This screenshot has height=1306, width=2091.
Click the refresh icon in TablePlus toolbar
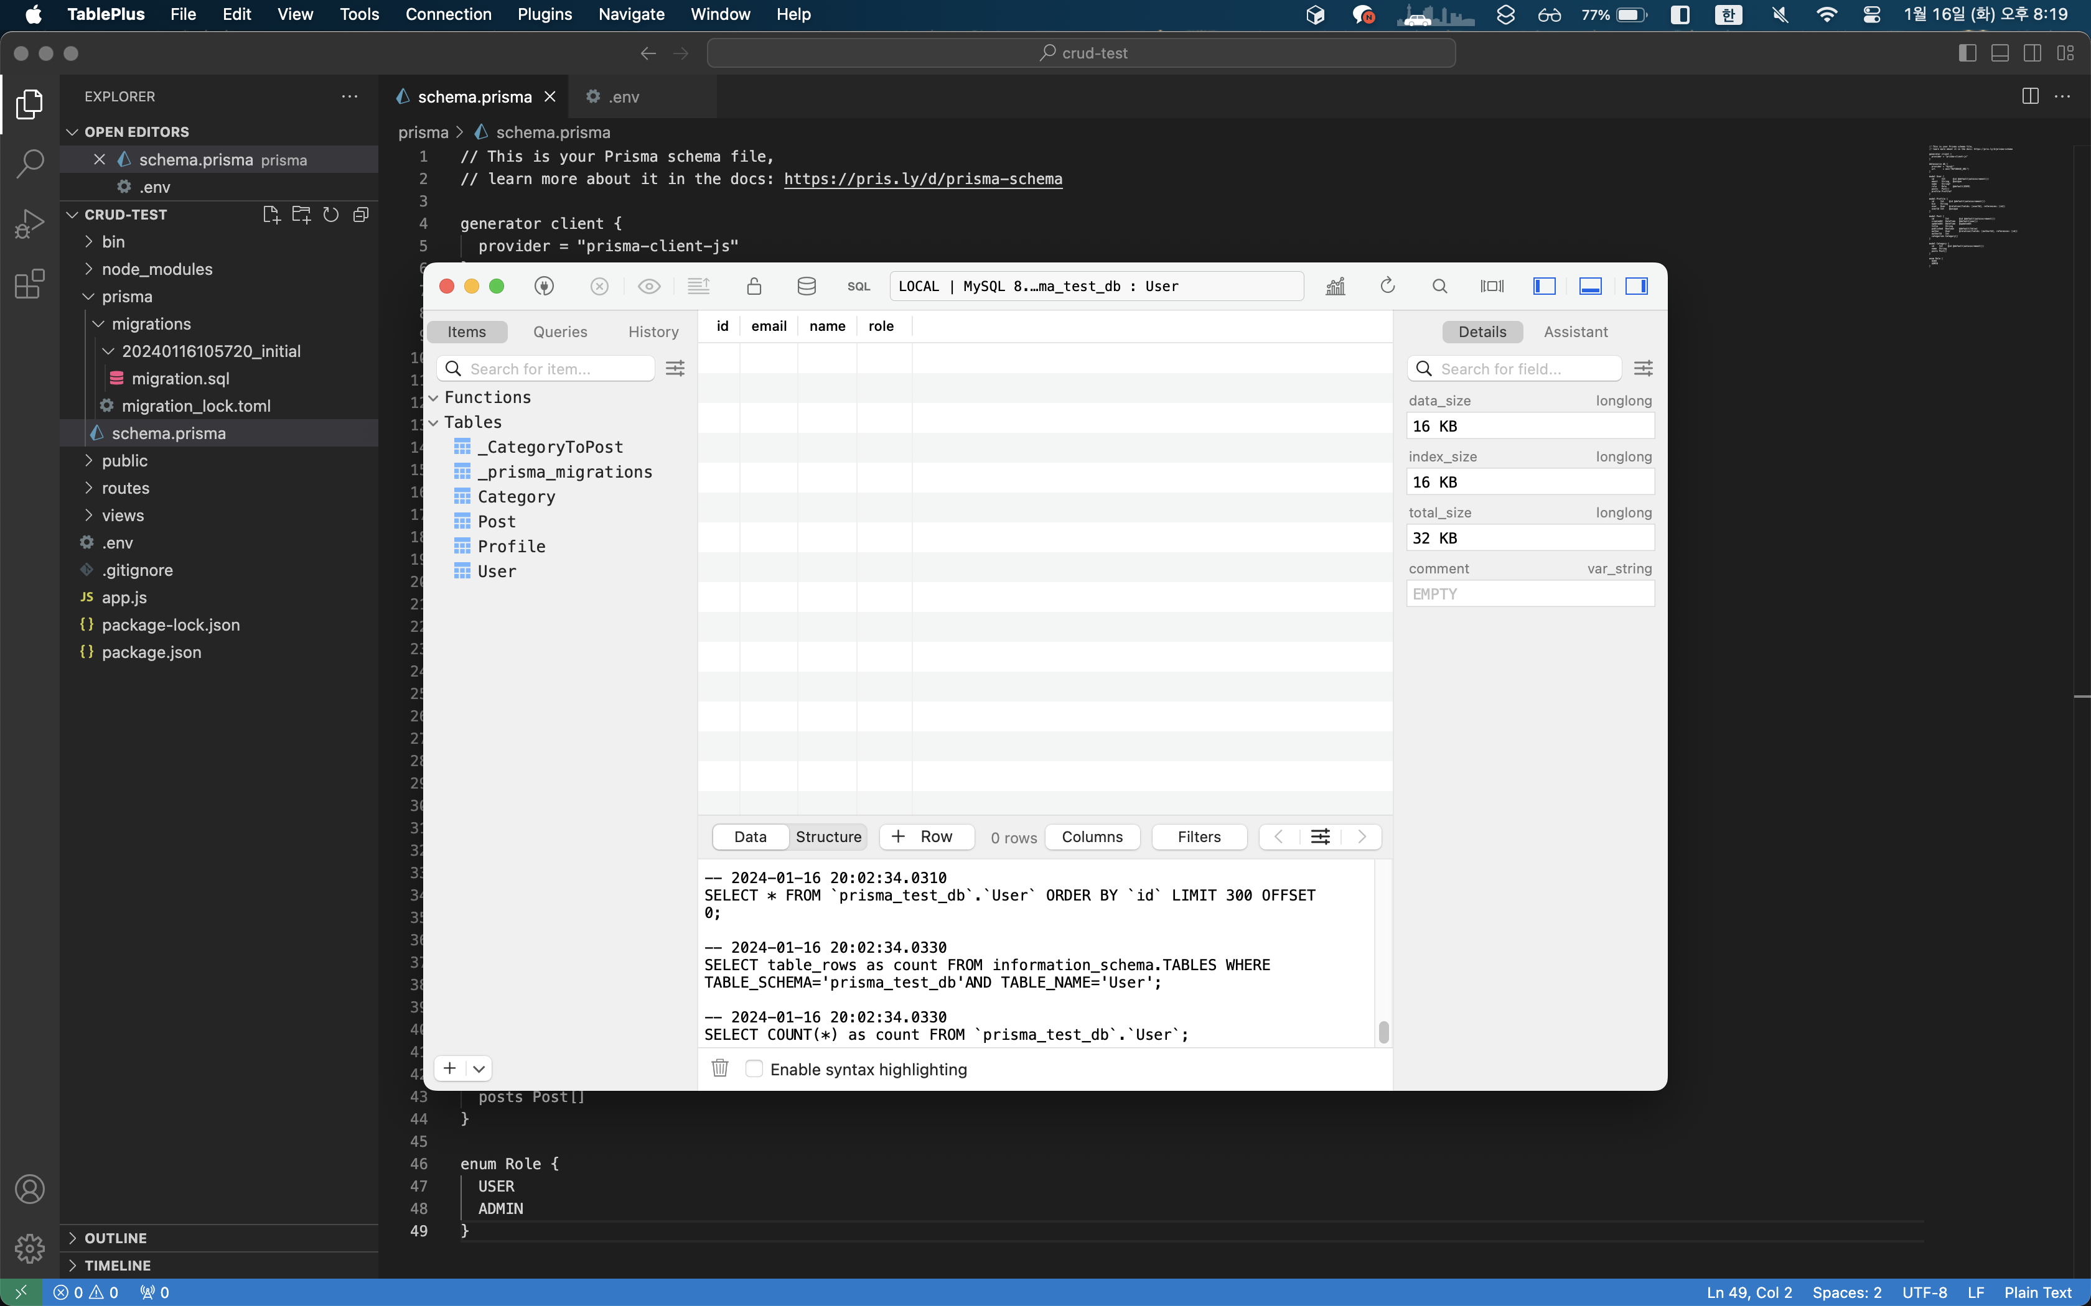pyautogui.click(x=1388, y=286)
